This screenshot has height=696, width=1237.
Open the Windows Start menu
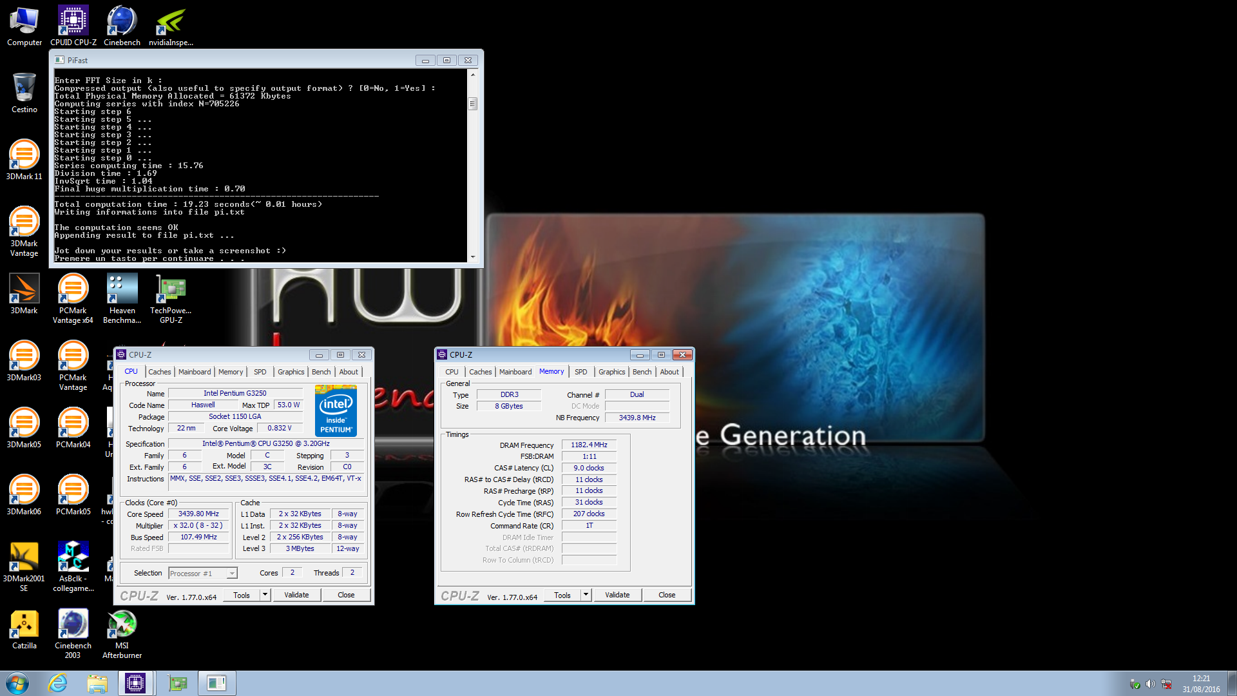(x=17, y=683)
